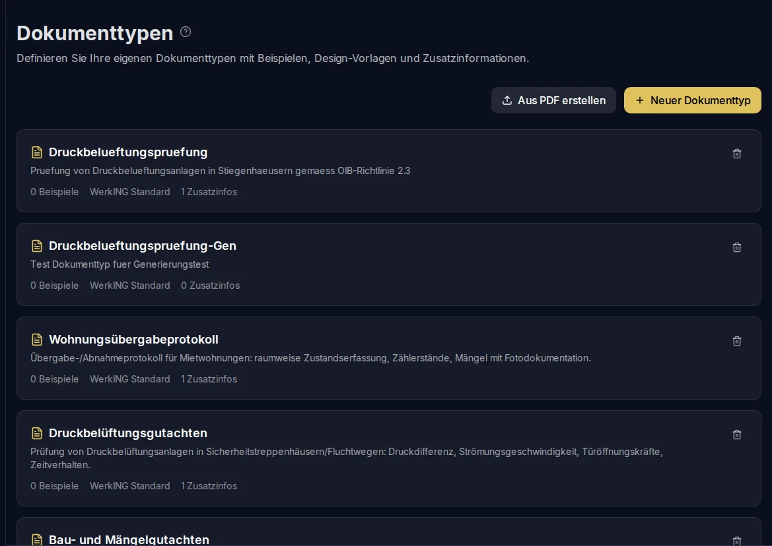Click the document icon next to Druckbelueftungspruefung
Screen dimensions: 772x546
click(37, 152)
